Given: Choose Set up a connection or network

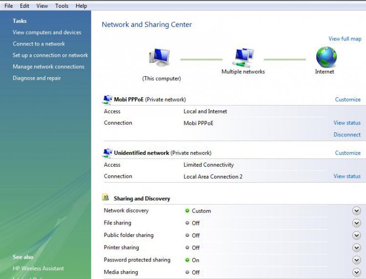Looking at the screenshot, I should [50, 55].
